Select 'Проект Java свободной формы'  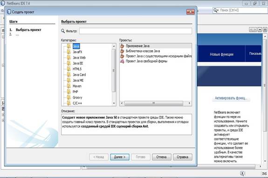tap(156, 61)
